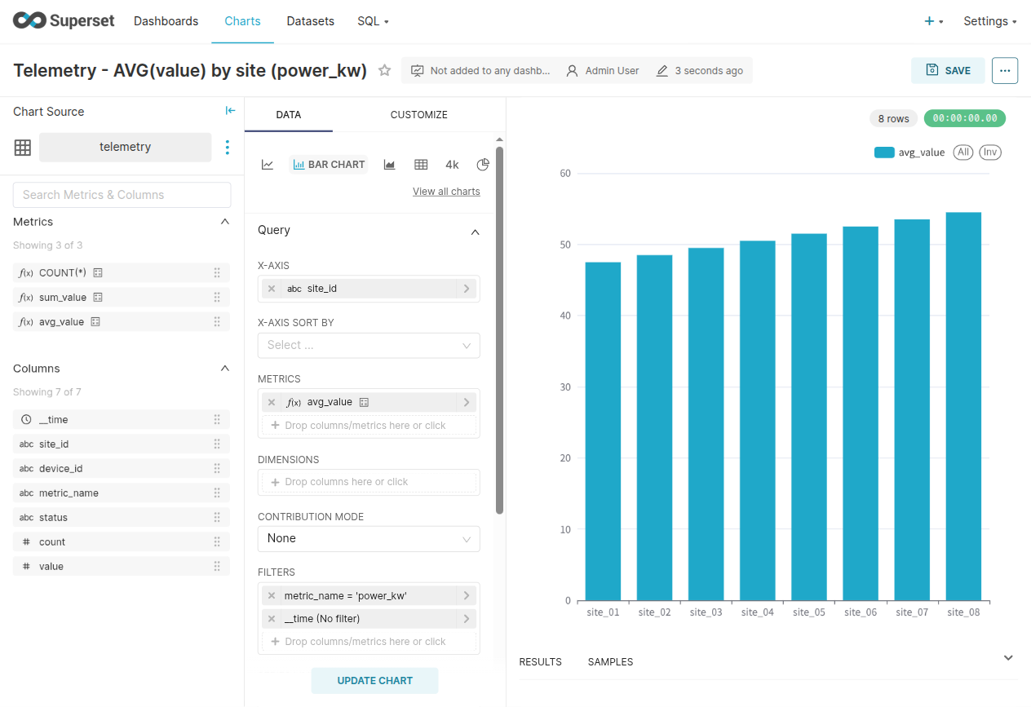Click the drag handle of device_id column
The height and width of the screenshot is (707, 1031).
click(217, 469)
